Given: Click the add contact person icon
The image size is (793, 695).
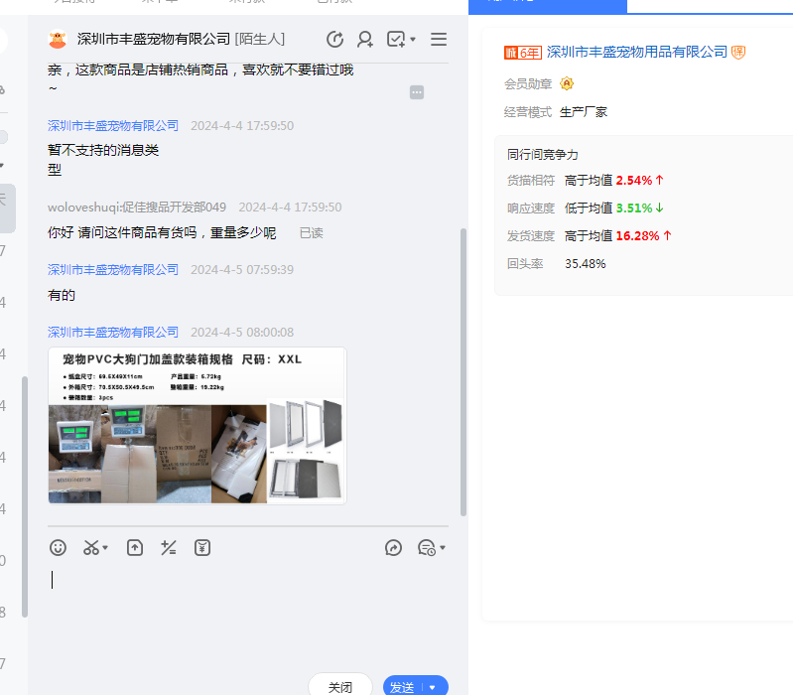Looking at the screenshot, I should coord(365,40).
